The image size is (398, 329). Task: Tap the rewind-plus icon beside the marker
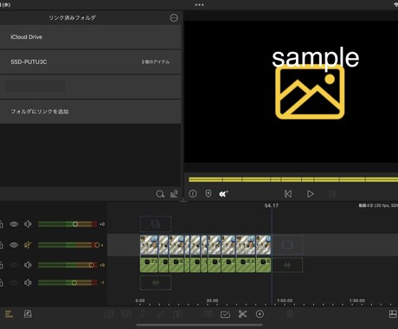coord(223,194)
